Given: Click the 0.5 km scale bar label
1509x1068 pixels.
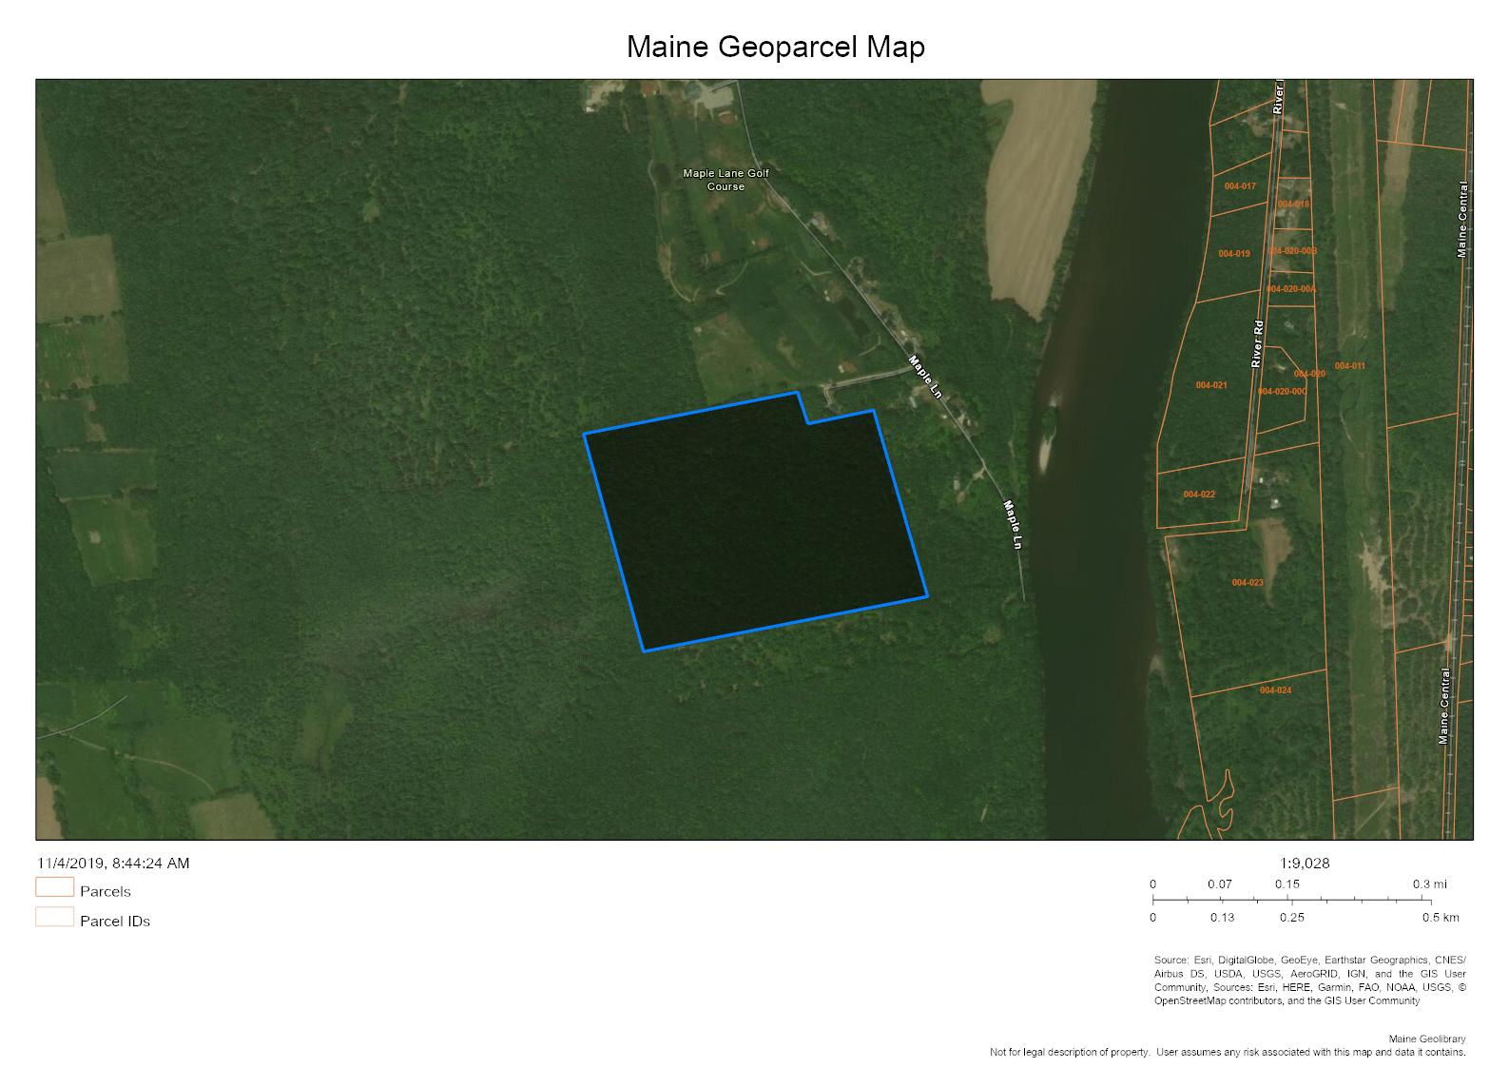Looking at the screenshot, I should [x=1441, y=918].
